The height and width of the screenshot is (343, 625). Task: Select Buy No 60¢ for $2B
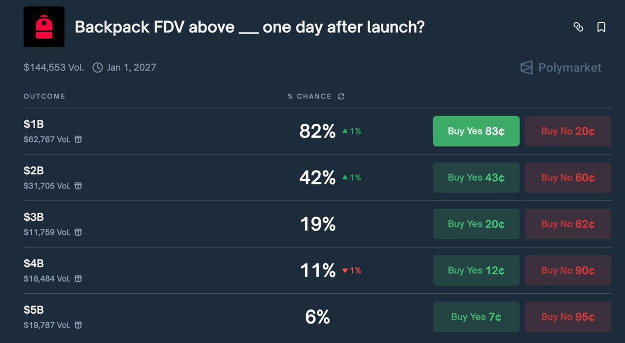point(568,178)
